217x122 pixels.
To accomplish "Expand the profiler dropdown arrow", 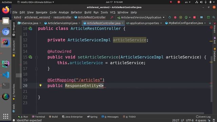I will coord(190,17).
